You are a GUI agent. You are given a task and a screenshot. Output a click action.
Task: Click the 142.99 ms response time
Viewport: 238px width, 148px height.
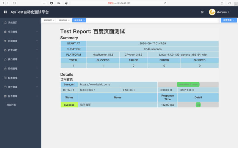(x=167, y=105)
